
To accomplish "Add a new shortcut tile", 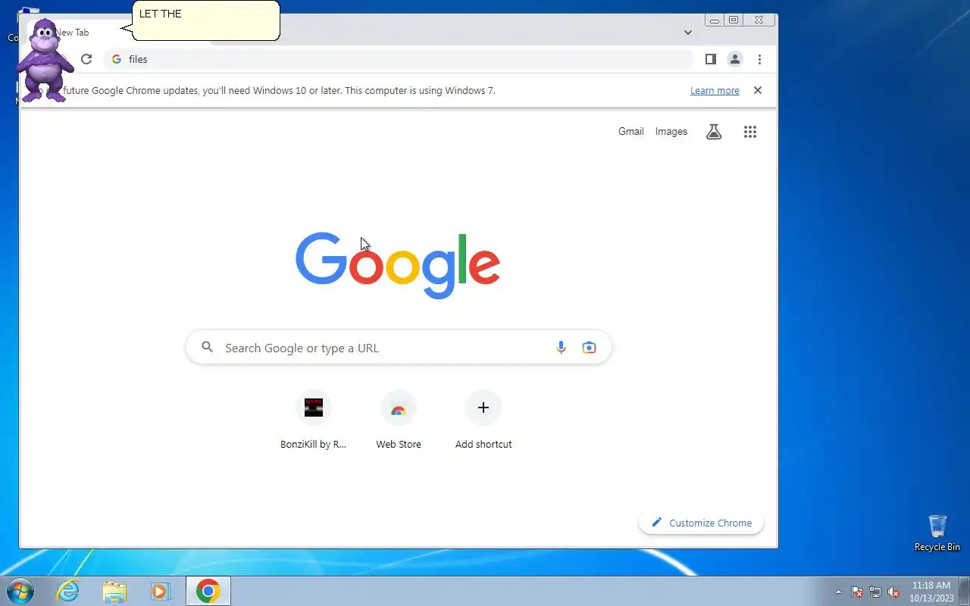I will click(x=483, y=420).
